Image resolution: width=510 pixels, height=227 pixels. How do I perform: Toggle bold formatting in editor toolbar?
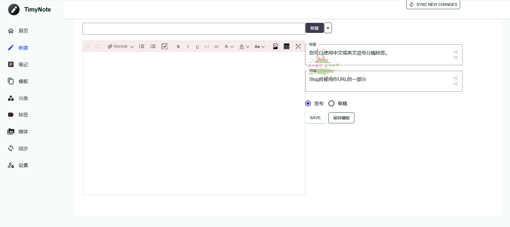click(x=178, y=47)
